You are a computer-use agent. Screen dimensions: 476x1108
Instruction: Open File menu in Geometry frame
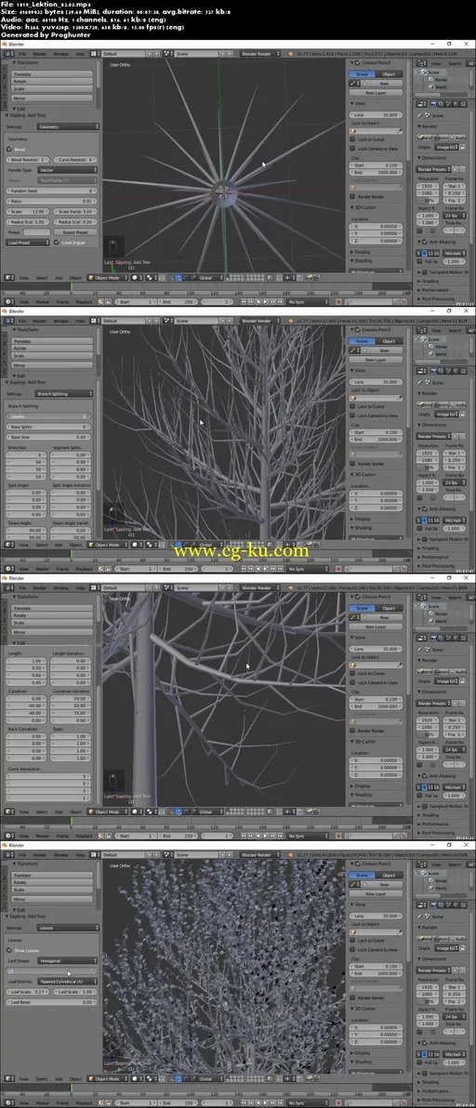tap(22, 54)
